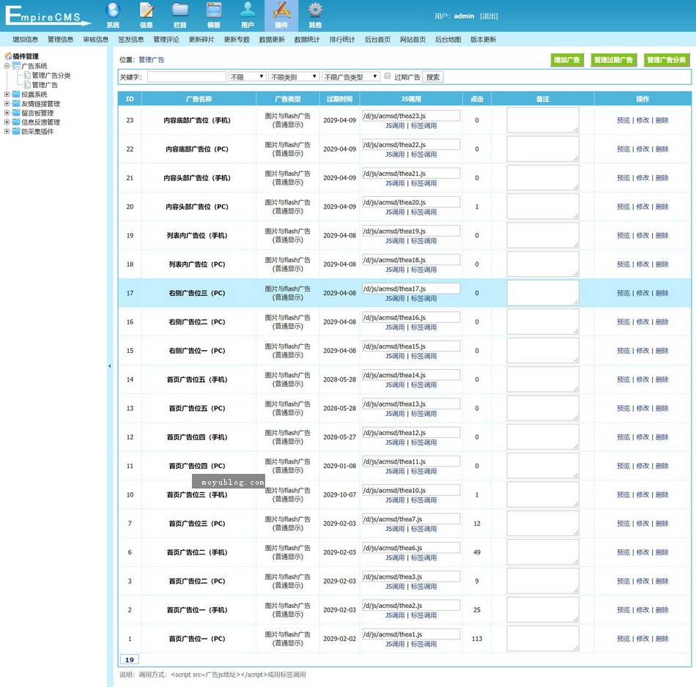
Task: Click the 投票系统 folder icon
Action: pos(16,94)
